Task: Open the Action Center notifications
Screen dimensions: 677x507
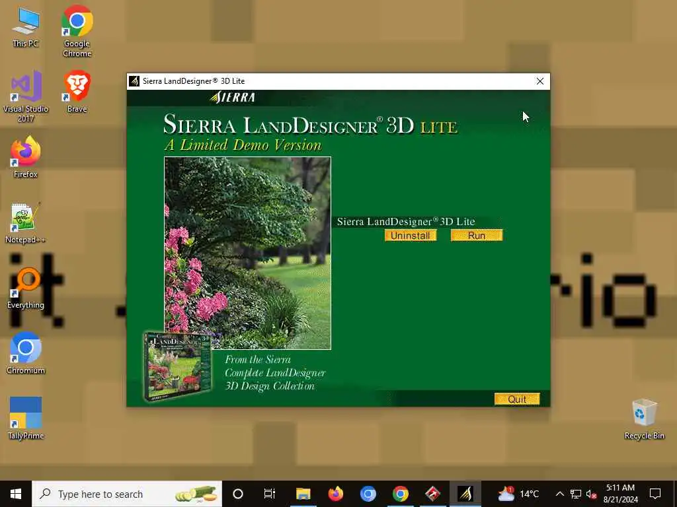Action: [655, 494]
